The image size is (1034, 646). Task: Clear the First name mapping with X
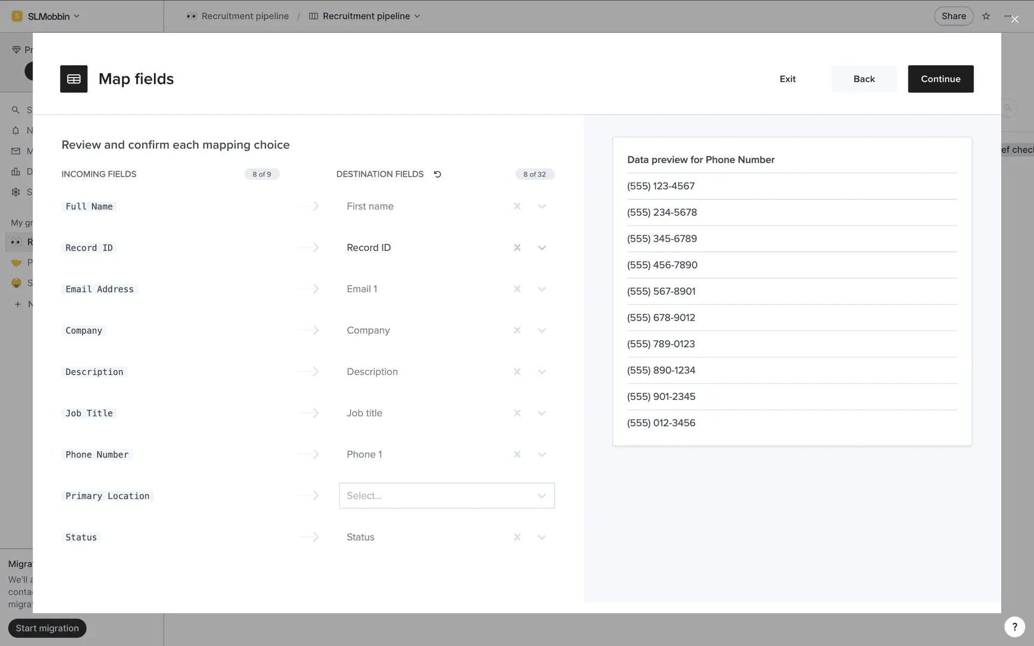click(517, 206)
